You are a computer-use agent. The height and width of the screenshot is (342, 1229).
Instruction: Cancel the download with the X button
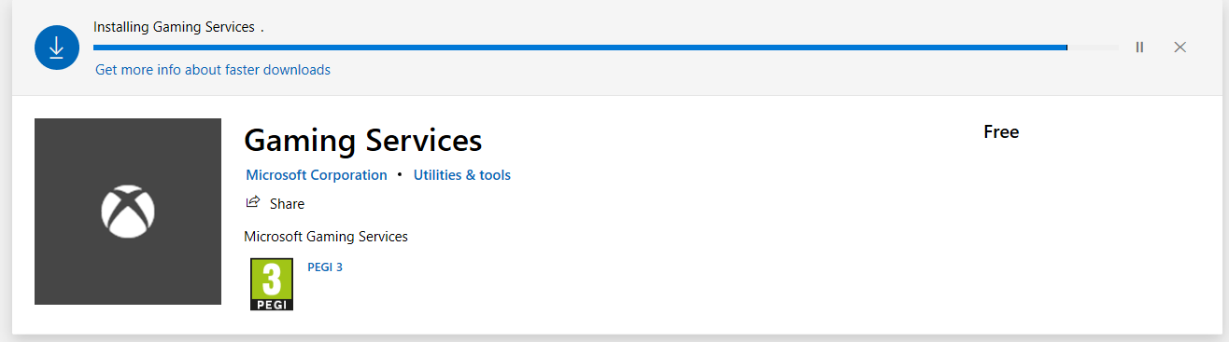[1180, 47]
